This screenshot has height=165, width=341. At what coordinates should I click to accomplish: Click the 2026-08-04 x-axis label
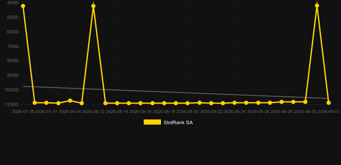click(70, 112)
